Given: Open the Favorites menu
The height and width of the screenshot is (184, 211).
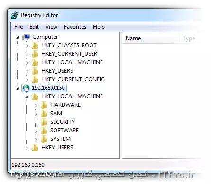Looking at the screenshot, I should pyautogui.click(x=75, y=27).
